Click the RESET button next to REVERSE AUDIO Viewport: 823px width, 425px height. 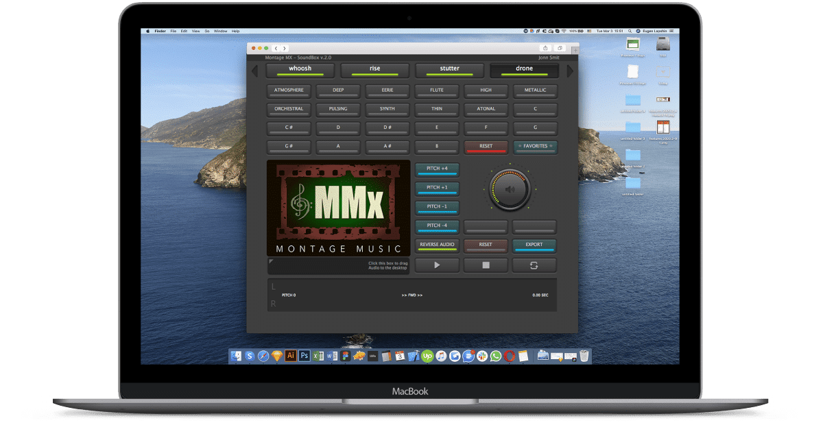[x=486, y=245]
